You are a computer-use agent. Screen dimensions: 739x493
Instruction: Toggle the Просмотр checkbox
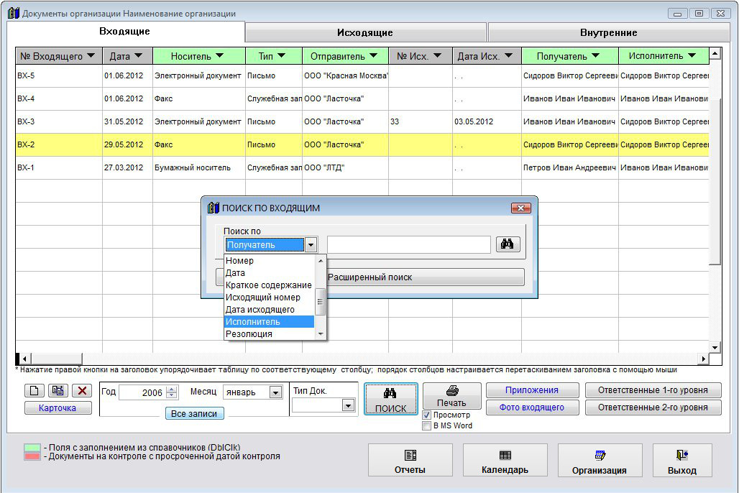[427, 415]
